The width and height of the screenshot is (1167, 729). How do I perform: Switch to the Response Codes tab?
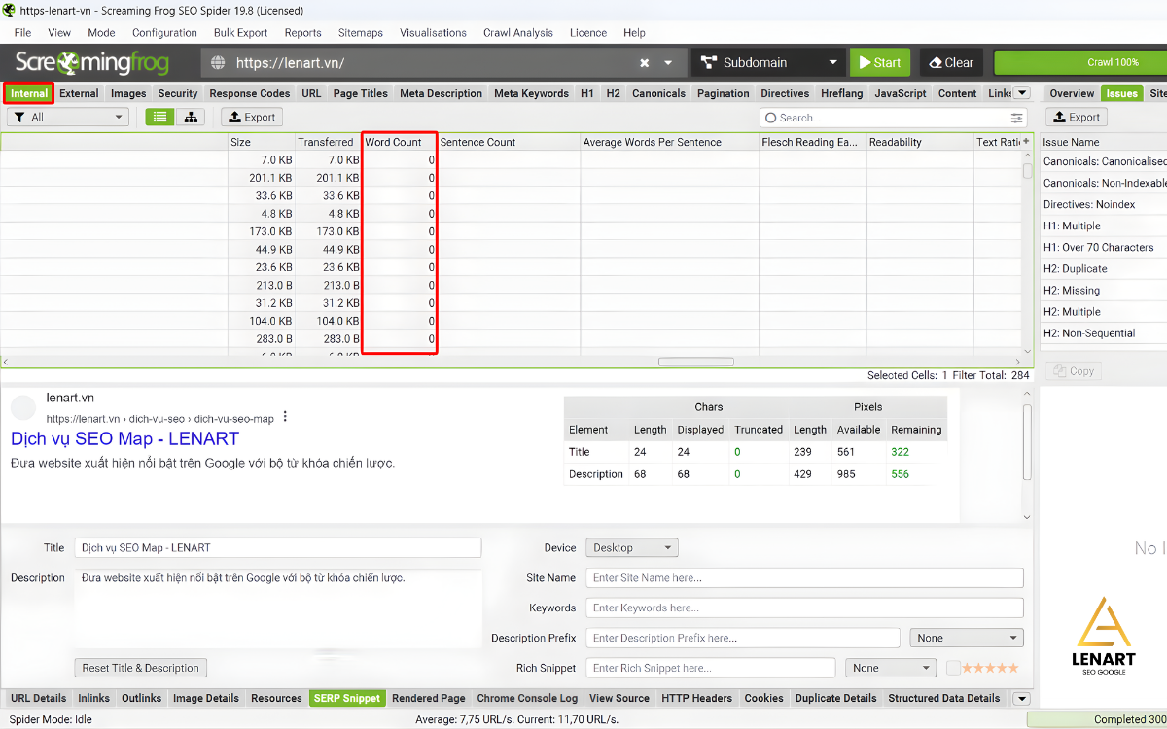pyautogui.click(x=249, y=94)
